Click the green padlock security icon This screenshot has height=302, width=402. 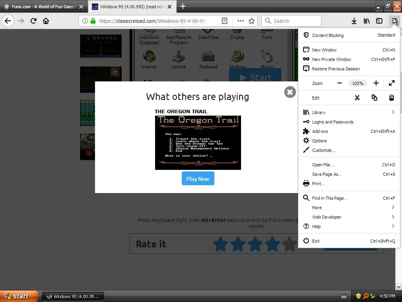pyautogui.click(x=93, y=21)
